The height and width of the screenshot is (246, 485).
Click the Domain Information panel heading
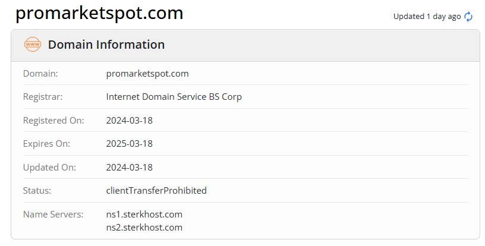(x=106, y=45)
